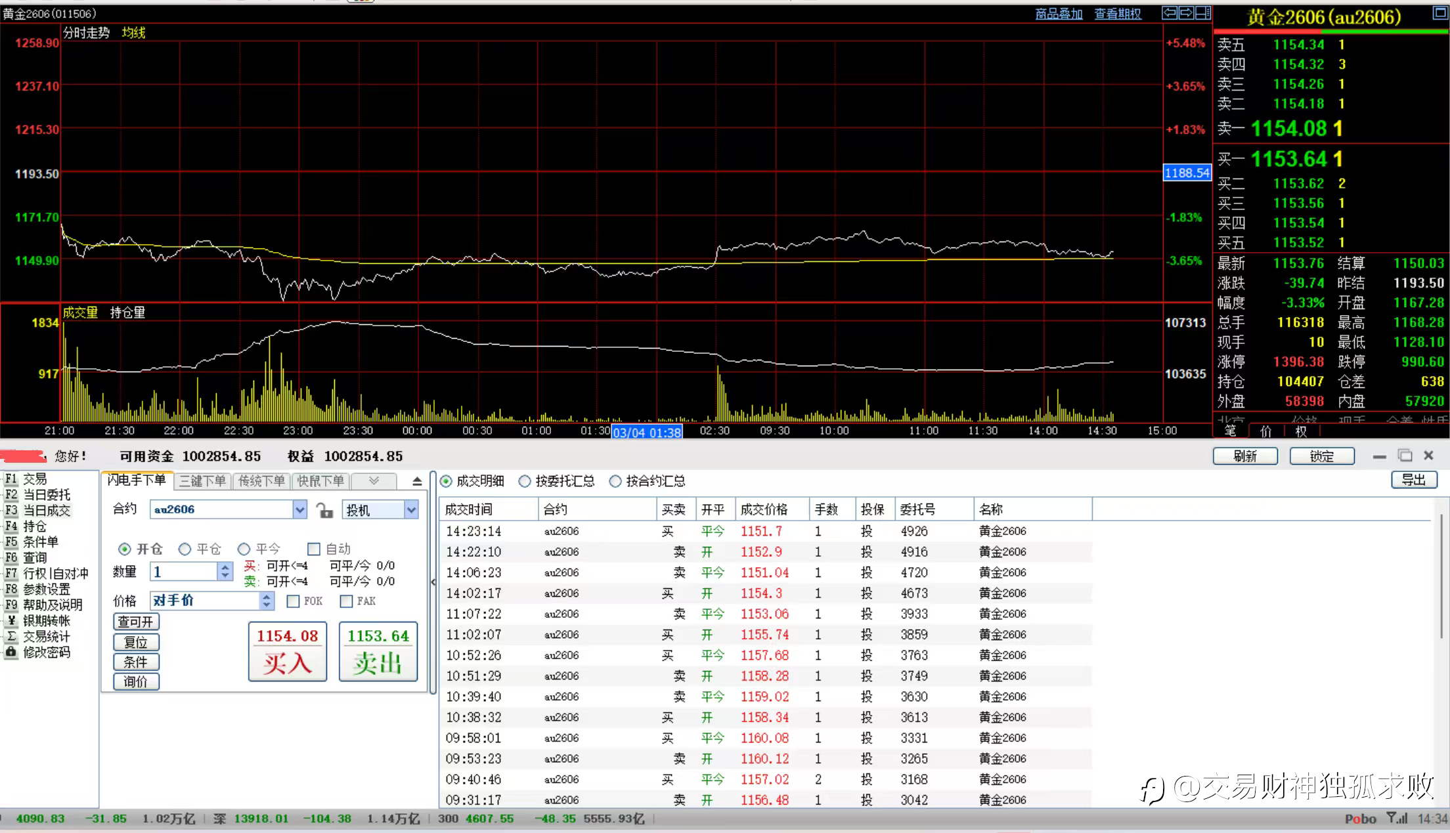The height and width of the screenshot is (833, 1450).
Task: Enable the FOK checkbox
Action: tap(294, 601)
